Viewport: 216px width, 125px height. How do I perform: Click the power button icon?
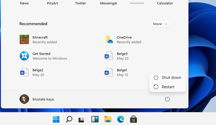(167, 99)
